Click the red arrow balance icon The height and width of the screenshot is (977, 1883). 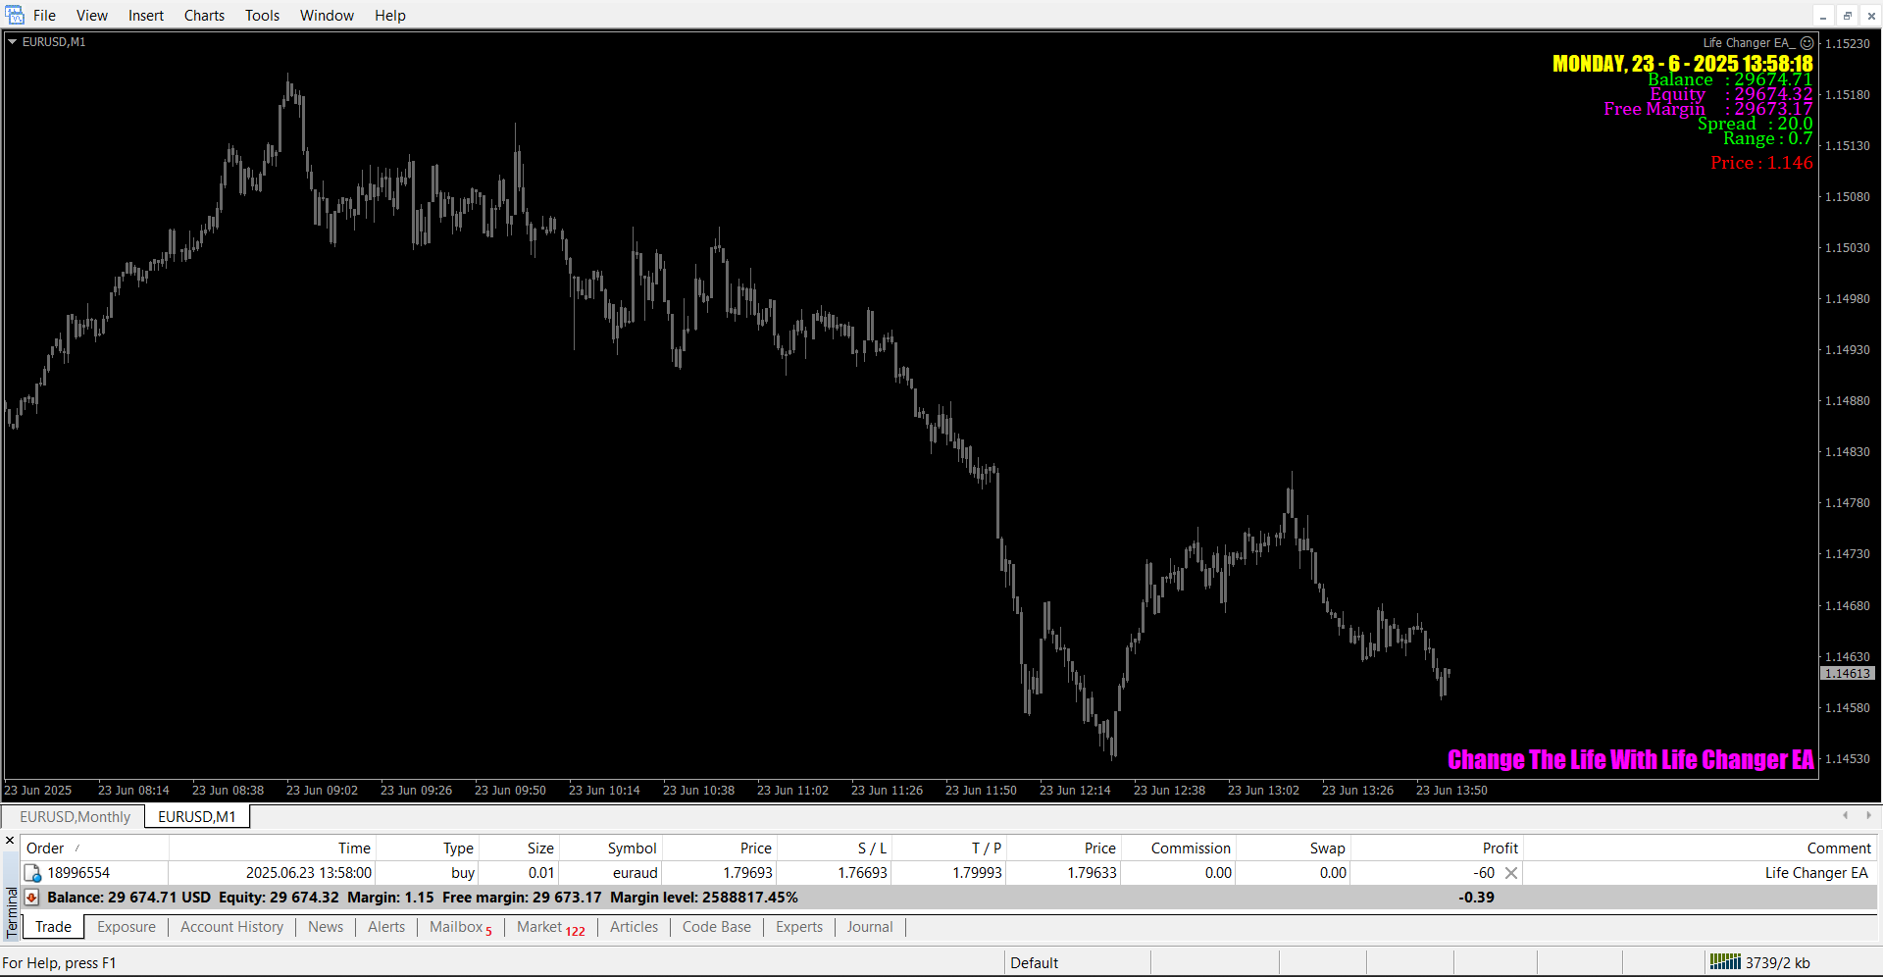(x=32, y=898)
